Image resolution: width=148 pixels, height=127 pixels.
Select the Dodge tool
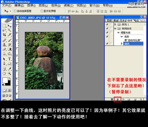[x=10, y=54]
